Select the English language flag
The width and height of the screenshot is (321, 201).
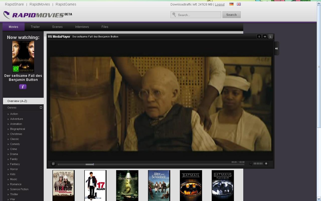239,4
